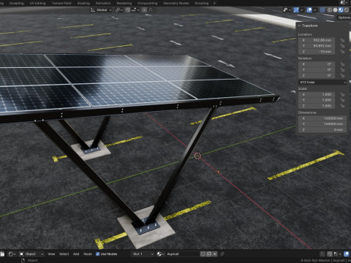
Task: Open the Compositing workspace tab
Action: [x=147, y=3]
